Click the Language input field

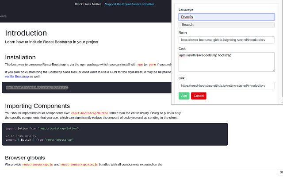(x=226, y=17)
